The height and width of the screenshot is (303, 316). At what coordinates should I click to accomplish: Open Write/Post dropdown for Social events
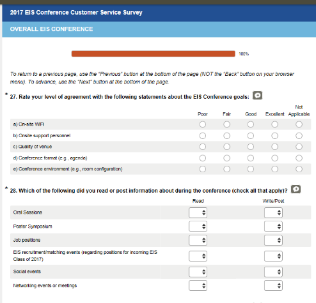coord(273,272)
